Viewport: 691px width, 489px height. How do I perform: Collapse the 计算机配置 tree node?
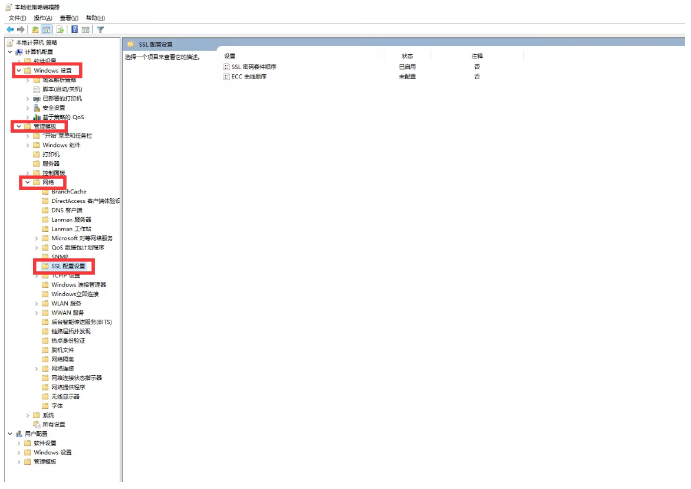tap(10, 52)
